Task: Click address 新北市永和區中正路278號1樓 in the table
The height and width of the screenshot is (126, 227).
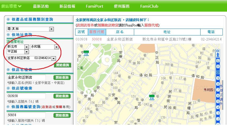Action: tap(167, 39)
